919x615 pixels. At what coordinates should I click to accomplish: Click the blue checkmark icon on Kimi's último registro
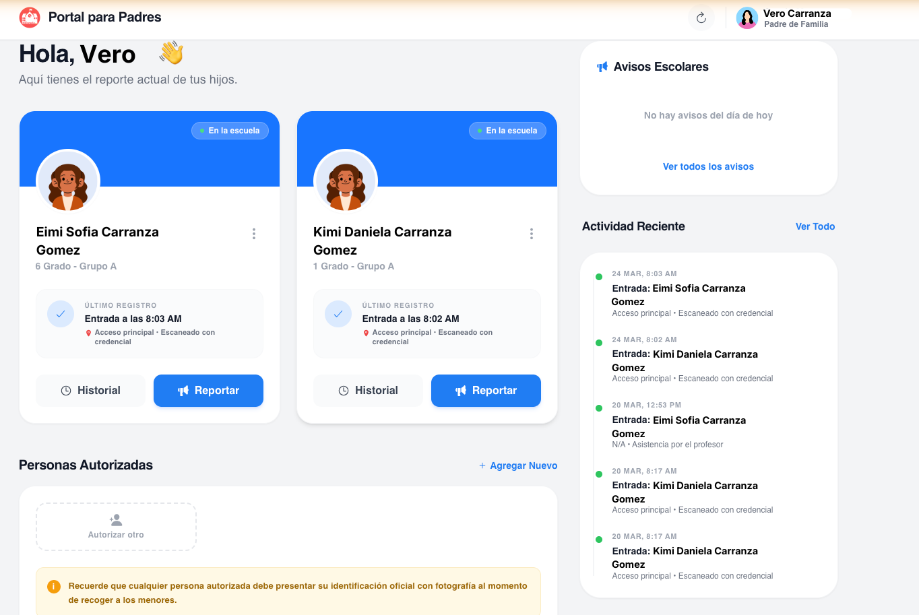338,314
